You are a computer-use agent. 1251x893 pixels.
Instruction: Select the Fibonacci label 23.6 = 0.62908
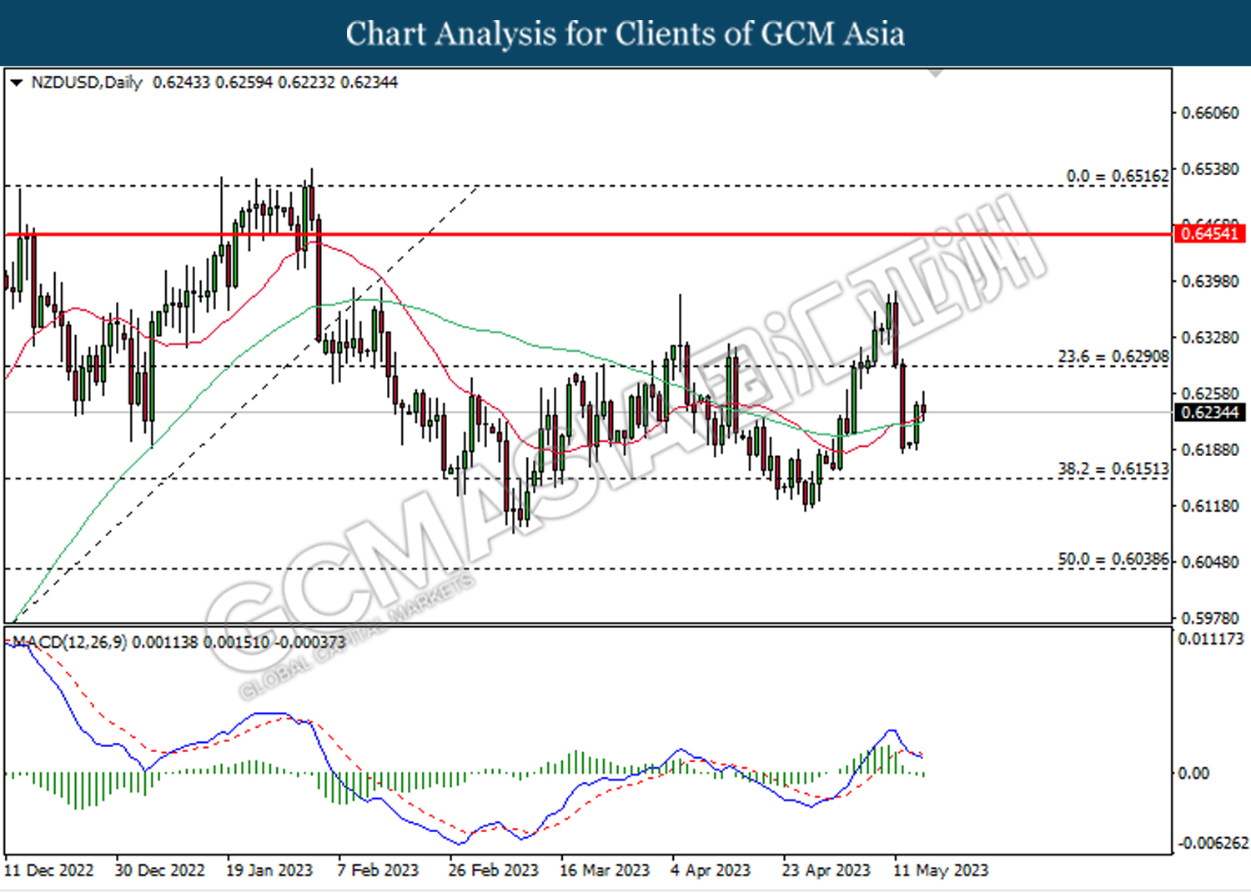coord(1113,357)
